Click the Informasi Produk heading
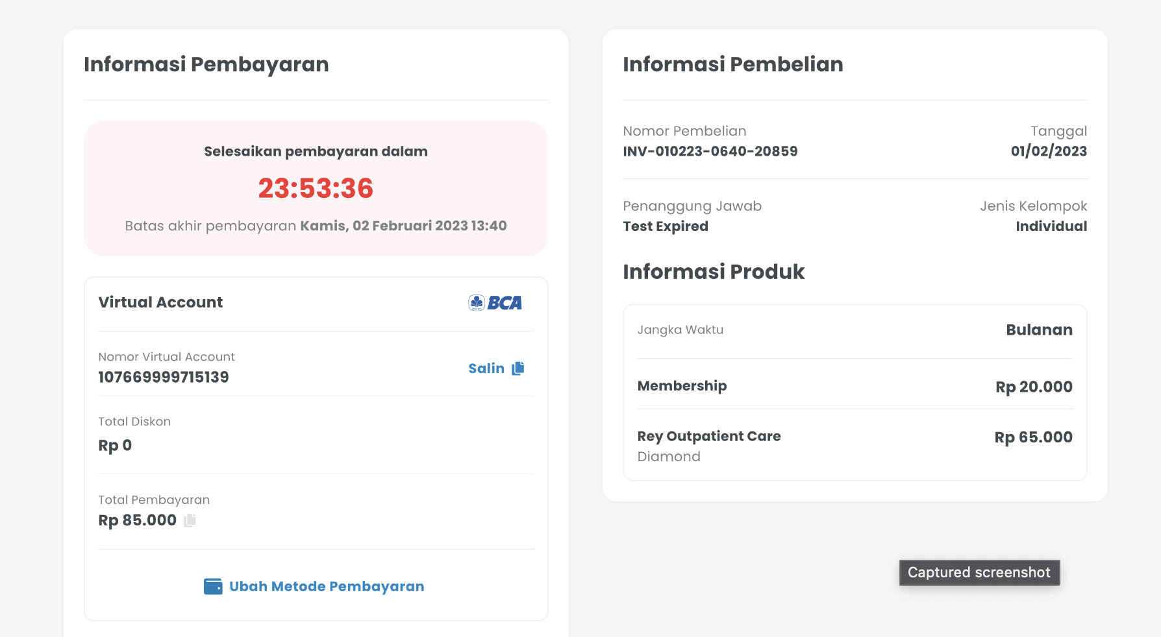 pyautogui.click(x=714, y=272)
